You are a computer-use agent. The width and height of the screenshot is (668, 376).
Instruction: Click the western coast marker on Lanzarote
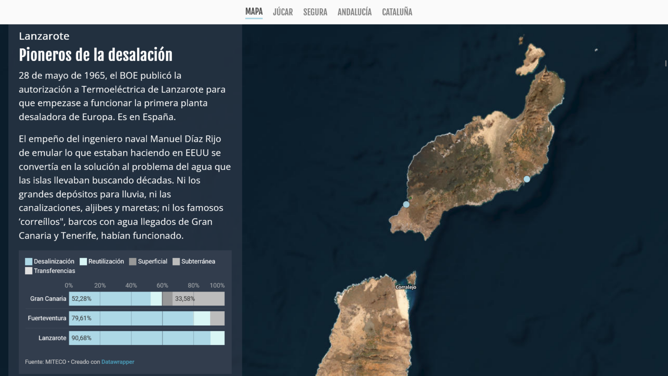(x=406, y=204)
